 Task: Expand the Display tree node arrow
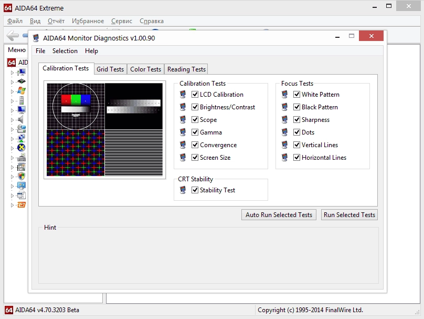[12, 110]
